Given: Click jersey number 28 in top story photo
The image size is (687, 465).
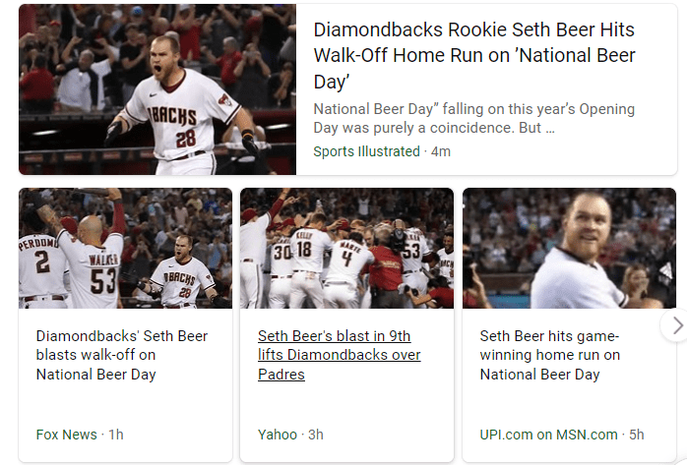Looking at the screenshot, I should tap(185, 138).
